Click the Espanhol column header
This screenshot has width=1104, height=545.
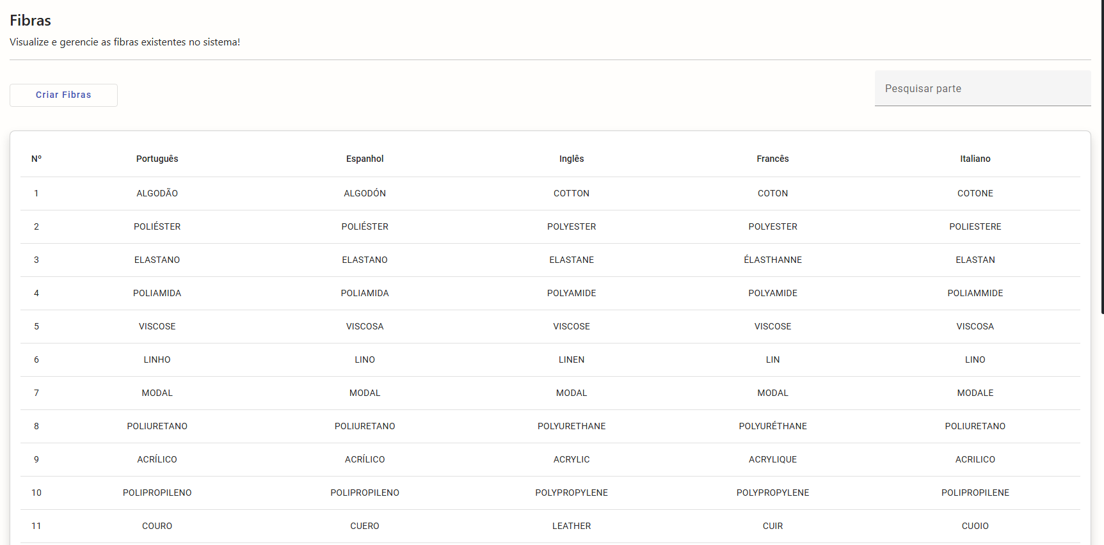pos(365,159)
